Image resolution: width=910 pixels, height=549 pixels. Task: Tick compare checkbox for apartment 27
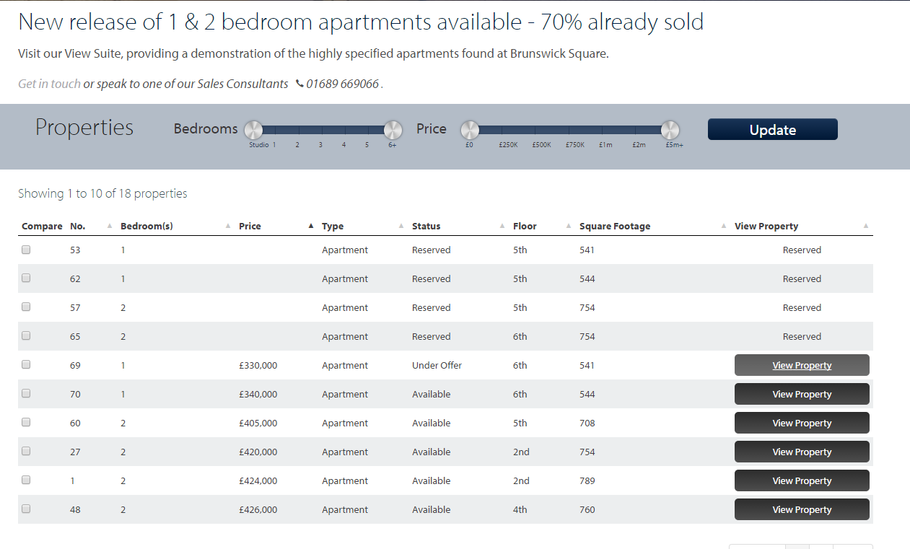tap(26, 452)
